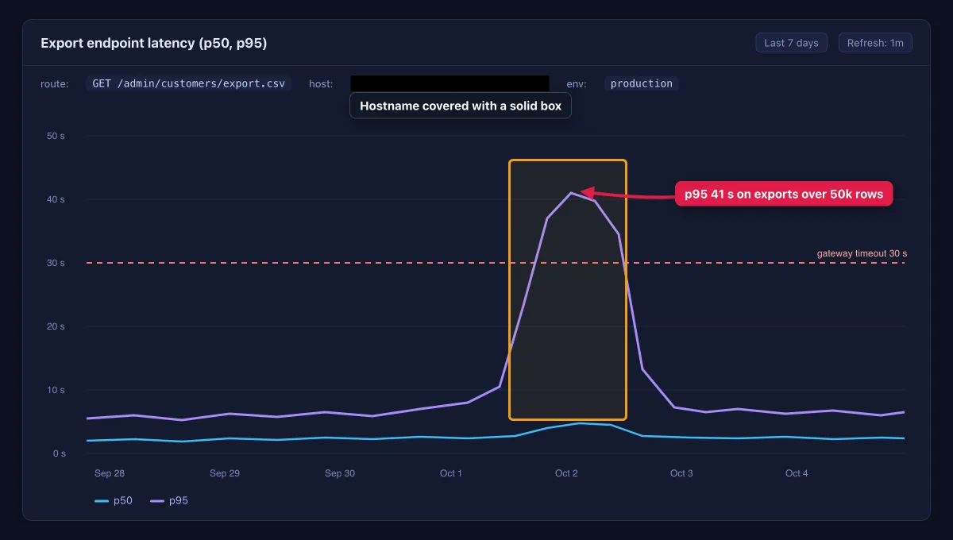
Task: Click the host: field label
Action: (x=321, y=83)
